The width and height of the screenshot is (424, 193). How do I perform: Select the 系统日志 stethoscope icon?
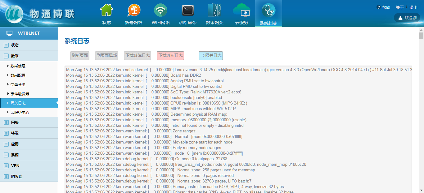268,11
